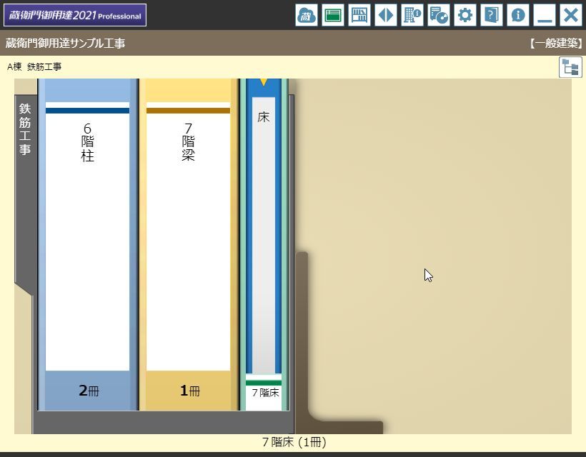
Task: Select the 6階柱 binder
Action: [x=87, y=236]
